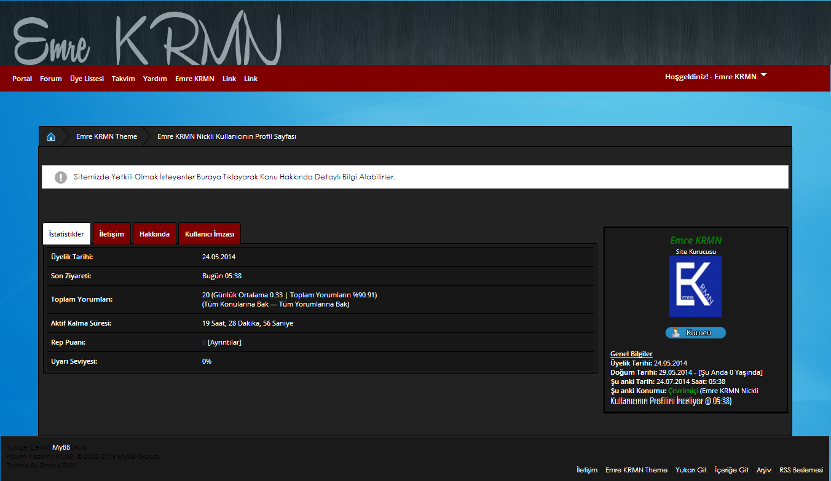This screenshot has height=481, width=831.
Task: Click the 24.05.2014 value in the statistics table
Action: coord(219,257)
